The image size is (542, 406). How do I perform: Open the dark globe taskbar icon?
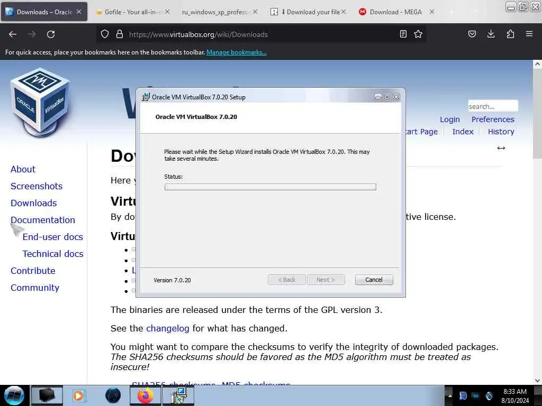tap(113, 395)
